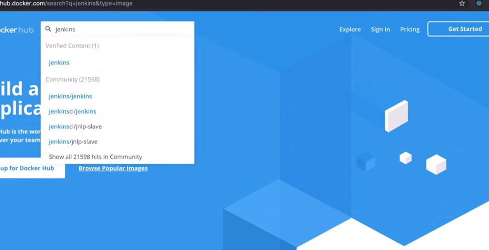Click the Docker Hub logo
The width and height of the screenshot is (489, 250).
pos(17,30)
